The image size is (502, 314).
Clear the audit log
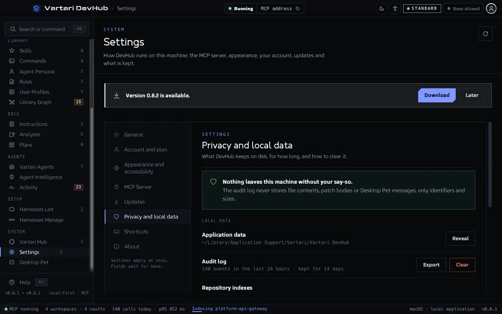coord(462,265)
